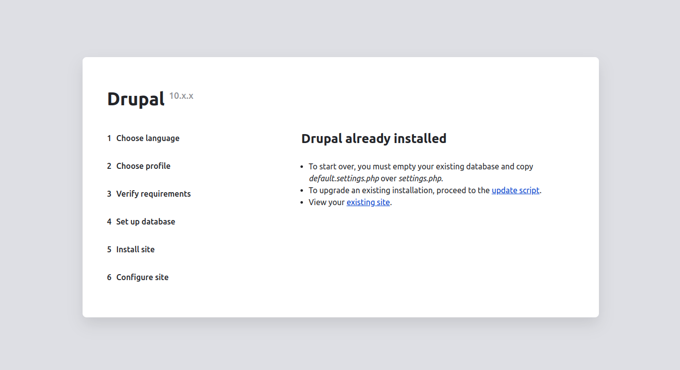Click the 10.x.x version label
Screen dimensions: 680x370
(x=181, y=96)
